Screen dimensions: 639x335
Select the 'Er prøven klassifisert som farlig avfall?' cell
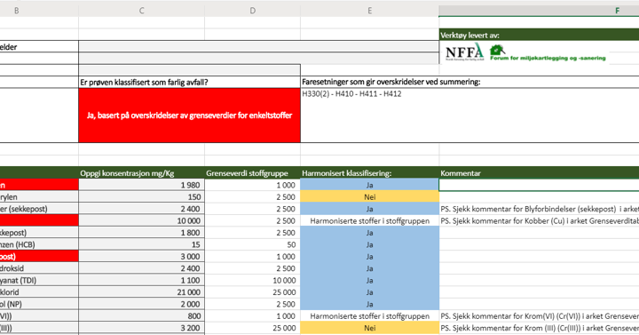pos(190,82)
